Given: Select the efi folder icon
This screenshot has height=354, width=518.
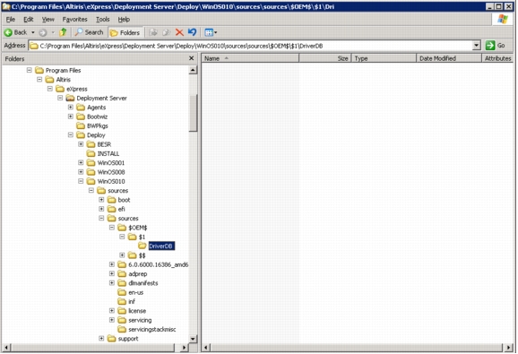Looking at the screenshot, I should 112,209.
